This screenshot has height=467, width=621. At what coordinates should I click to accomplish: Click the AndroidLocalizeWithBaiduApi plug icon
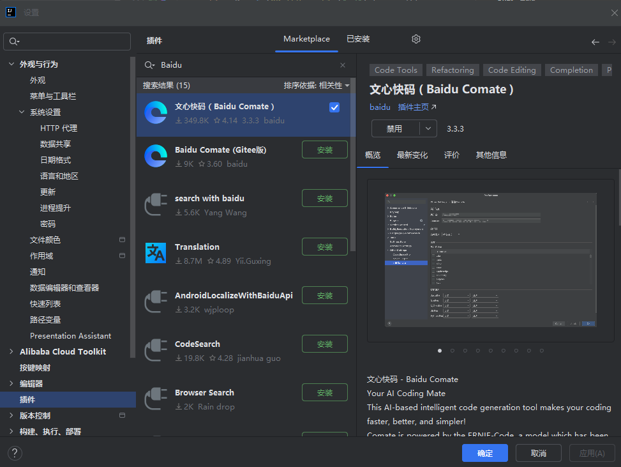point(156,302)
